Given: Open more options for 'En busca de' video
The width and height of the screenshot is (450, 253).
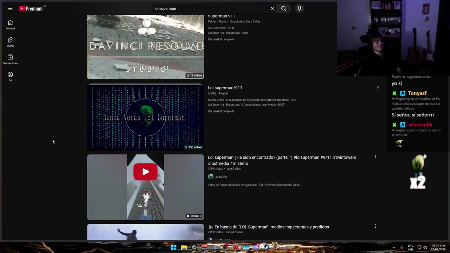Looking at the screenshot, I should 375,226.
